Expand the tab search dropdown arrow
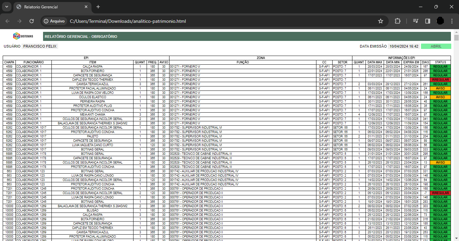459x241 pixels. (6, 7)
